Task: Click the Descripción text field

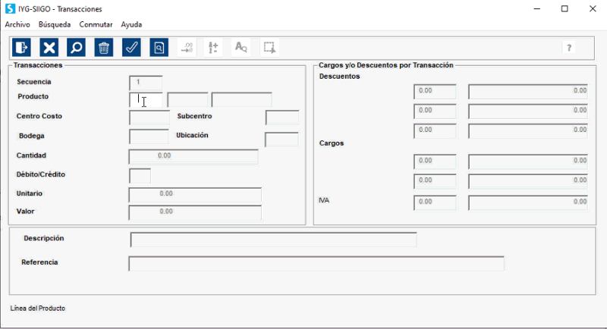Action: [273, 240]
